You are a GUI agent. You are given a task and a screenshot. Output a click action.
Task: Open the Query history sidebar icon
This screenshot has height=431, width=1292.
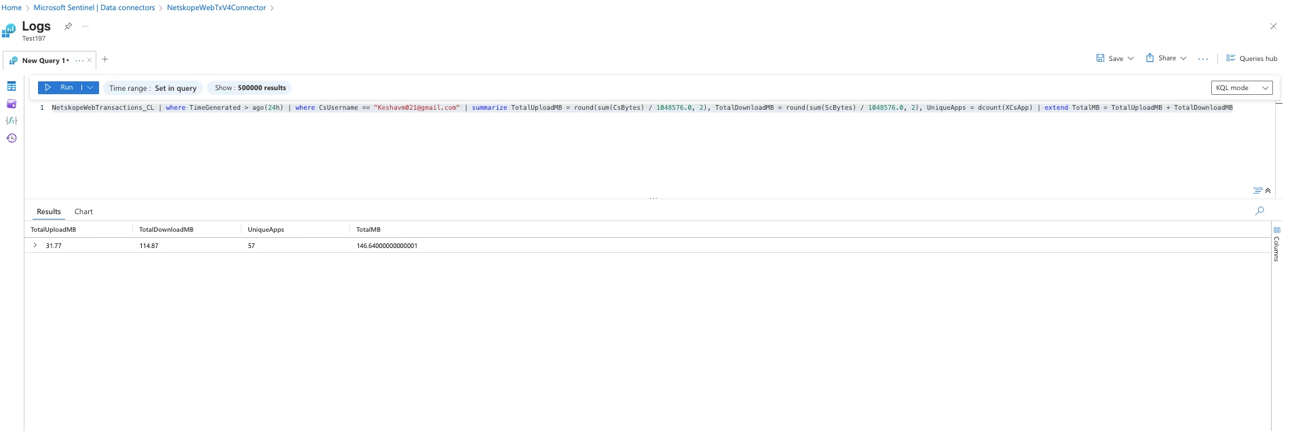[x=12, y=138]
